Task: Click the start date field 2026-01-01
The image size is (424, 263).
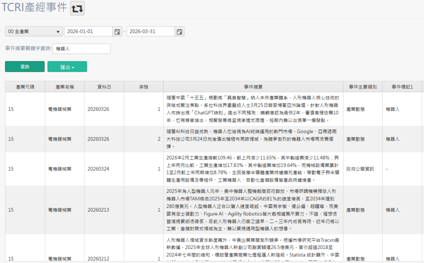Action: point(88,32)
